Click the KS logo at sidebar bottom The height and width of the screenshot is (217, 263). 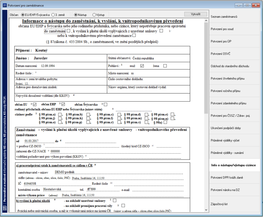pyautogui.click(x=5, y=208)
